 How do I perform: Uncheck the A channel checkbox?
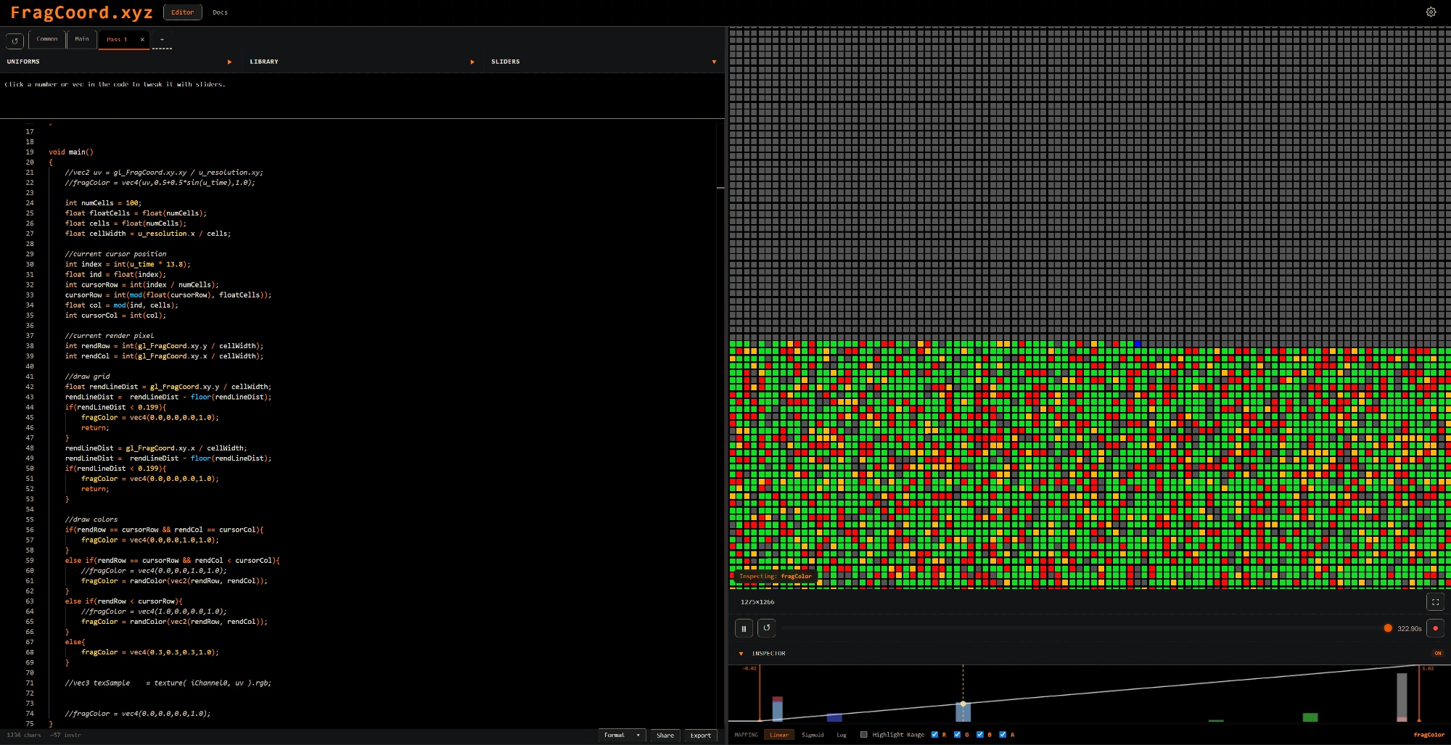point(1003,735)
